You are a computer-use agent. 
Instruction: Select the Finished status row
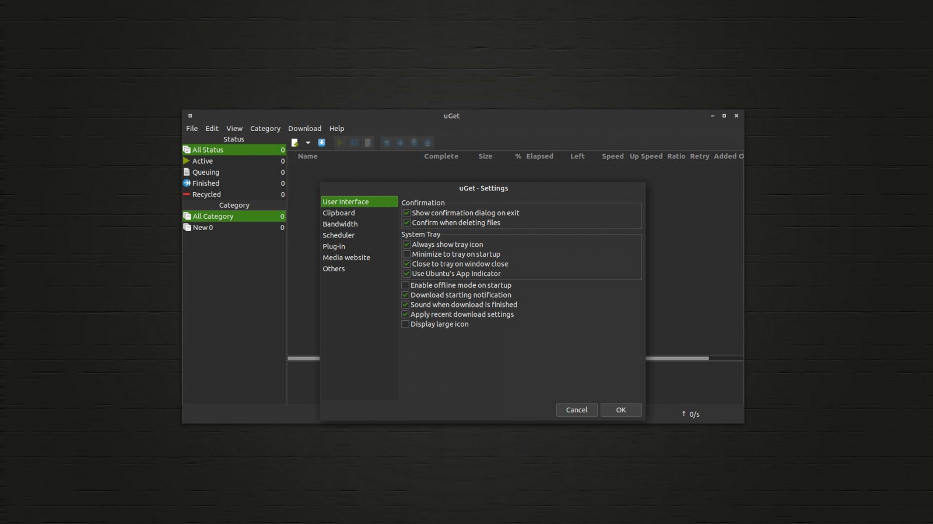coord(206,183)
